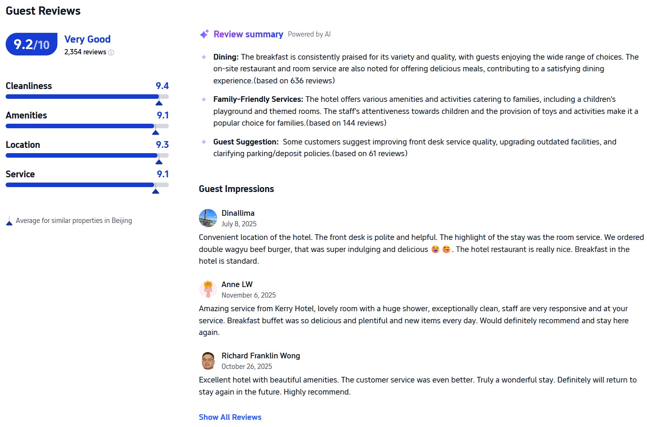Click Dinallima's profile avatar

[208, 218]
